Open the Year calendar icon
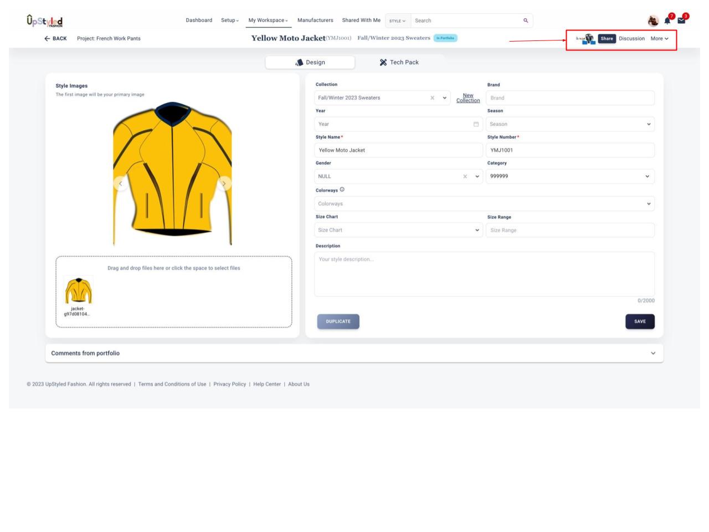709x532 pixels. pyautogui.click(x=476, y=124)
